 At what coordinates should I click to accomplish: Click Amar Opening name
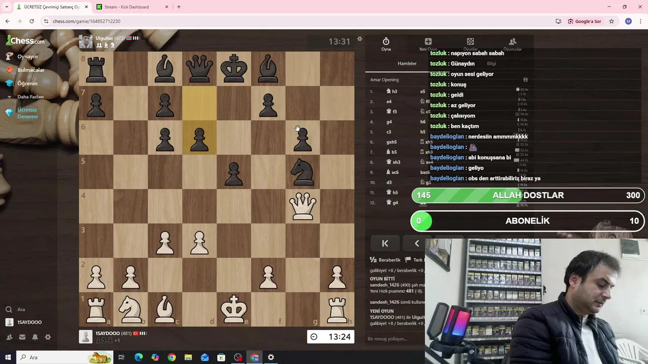pyautogui.click(x=384, y=80)
